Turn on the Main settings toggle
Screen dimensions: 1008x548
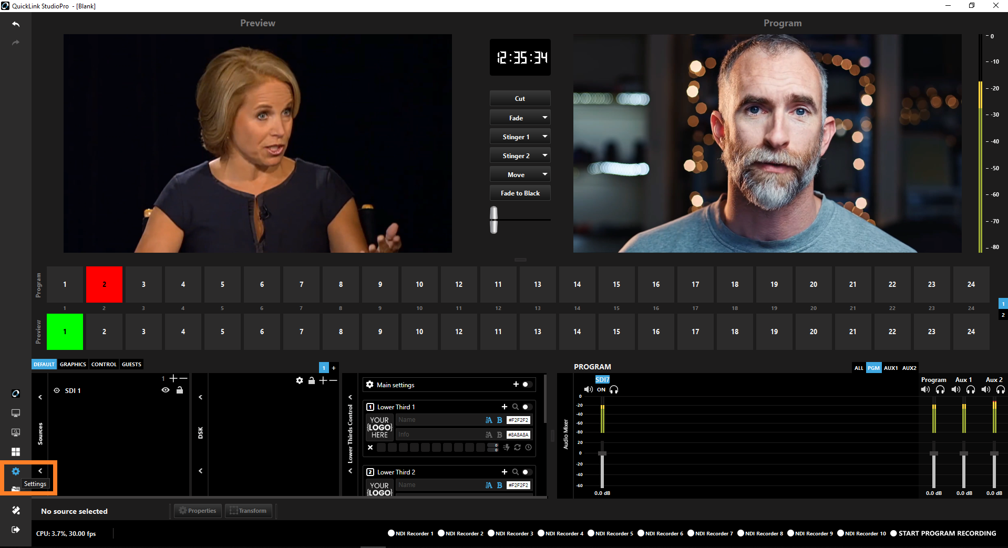click(x=526, y=385)
